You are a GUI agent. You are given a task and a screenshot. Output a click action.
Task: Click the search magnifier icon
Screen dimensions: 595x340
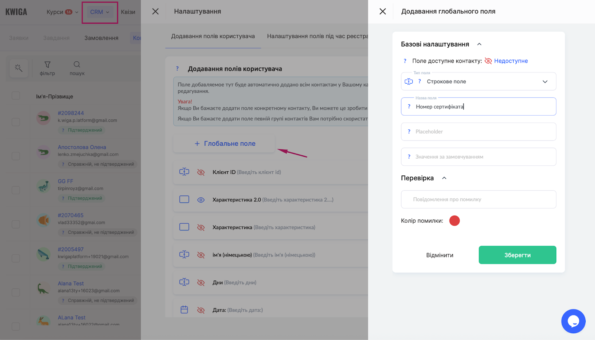(77, 65)
